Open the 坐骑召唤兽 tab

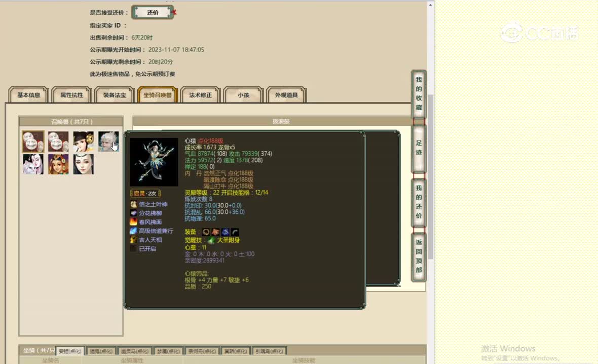158,95
